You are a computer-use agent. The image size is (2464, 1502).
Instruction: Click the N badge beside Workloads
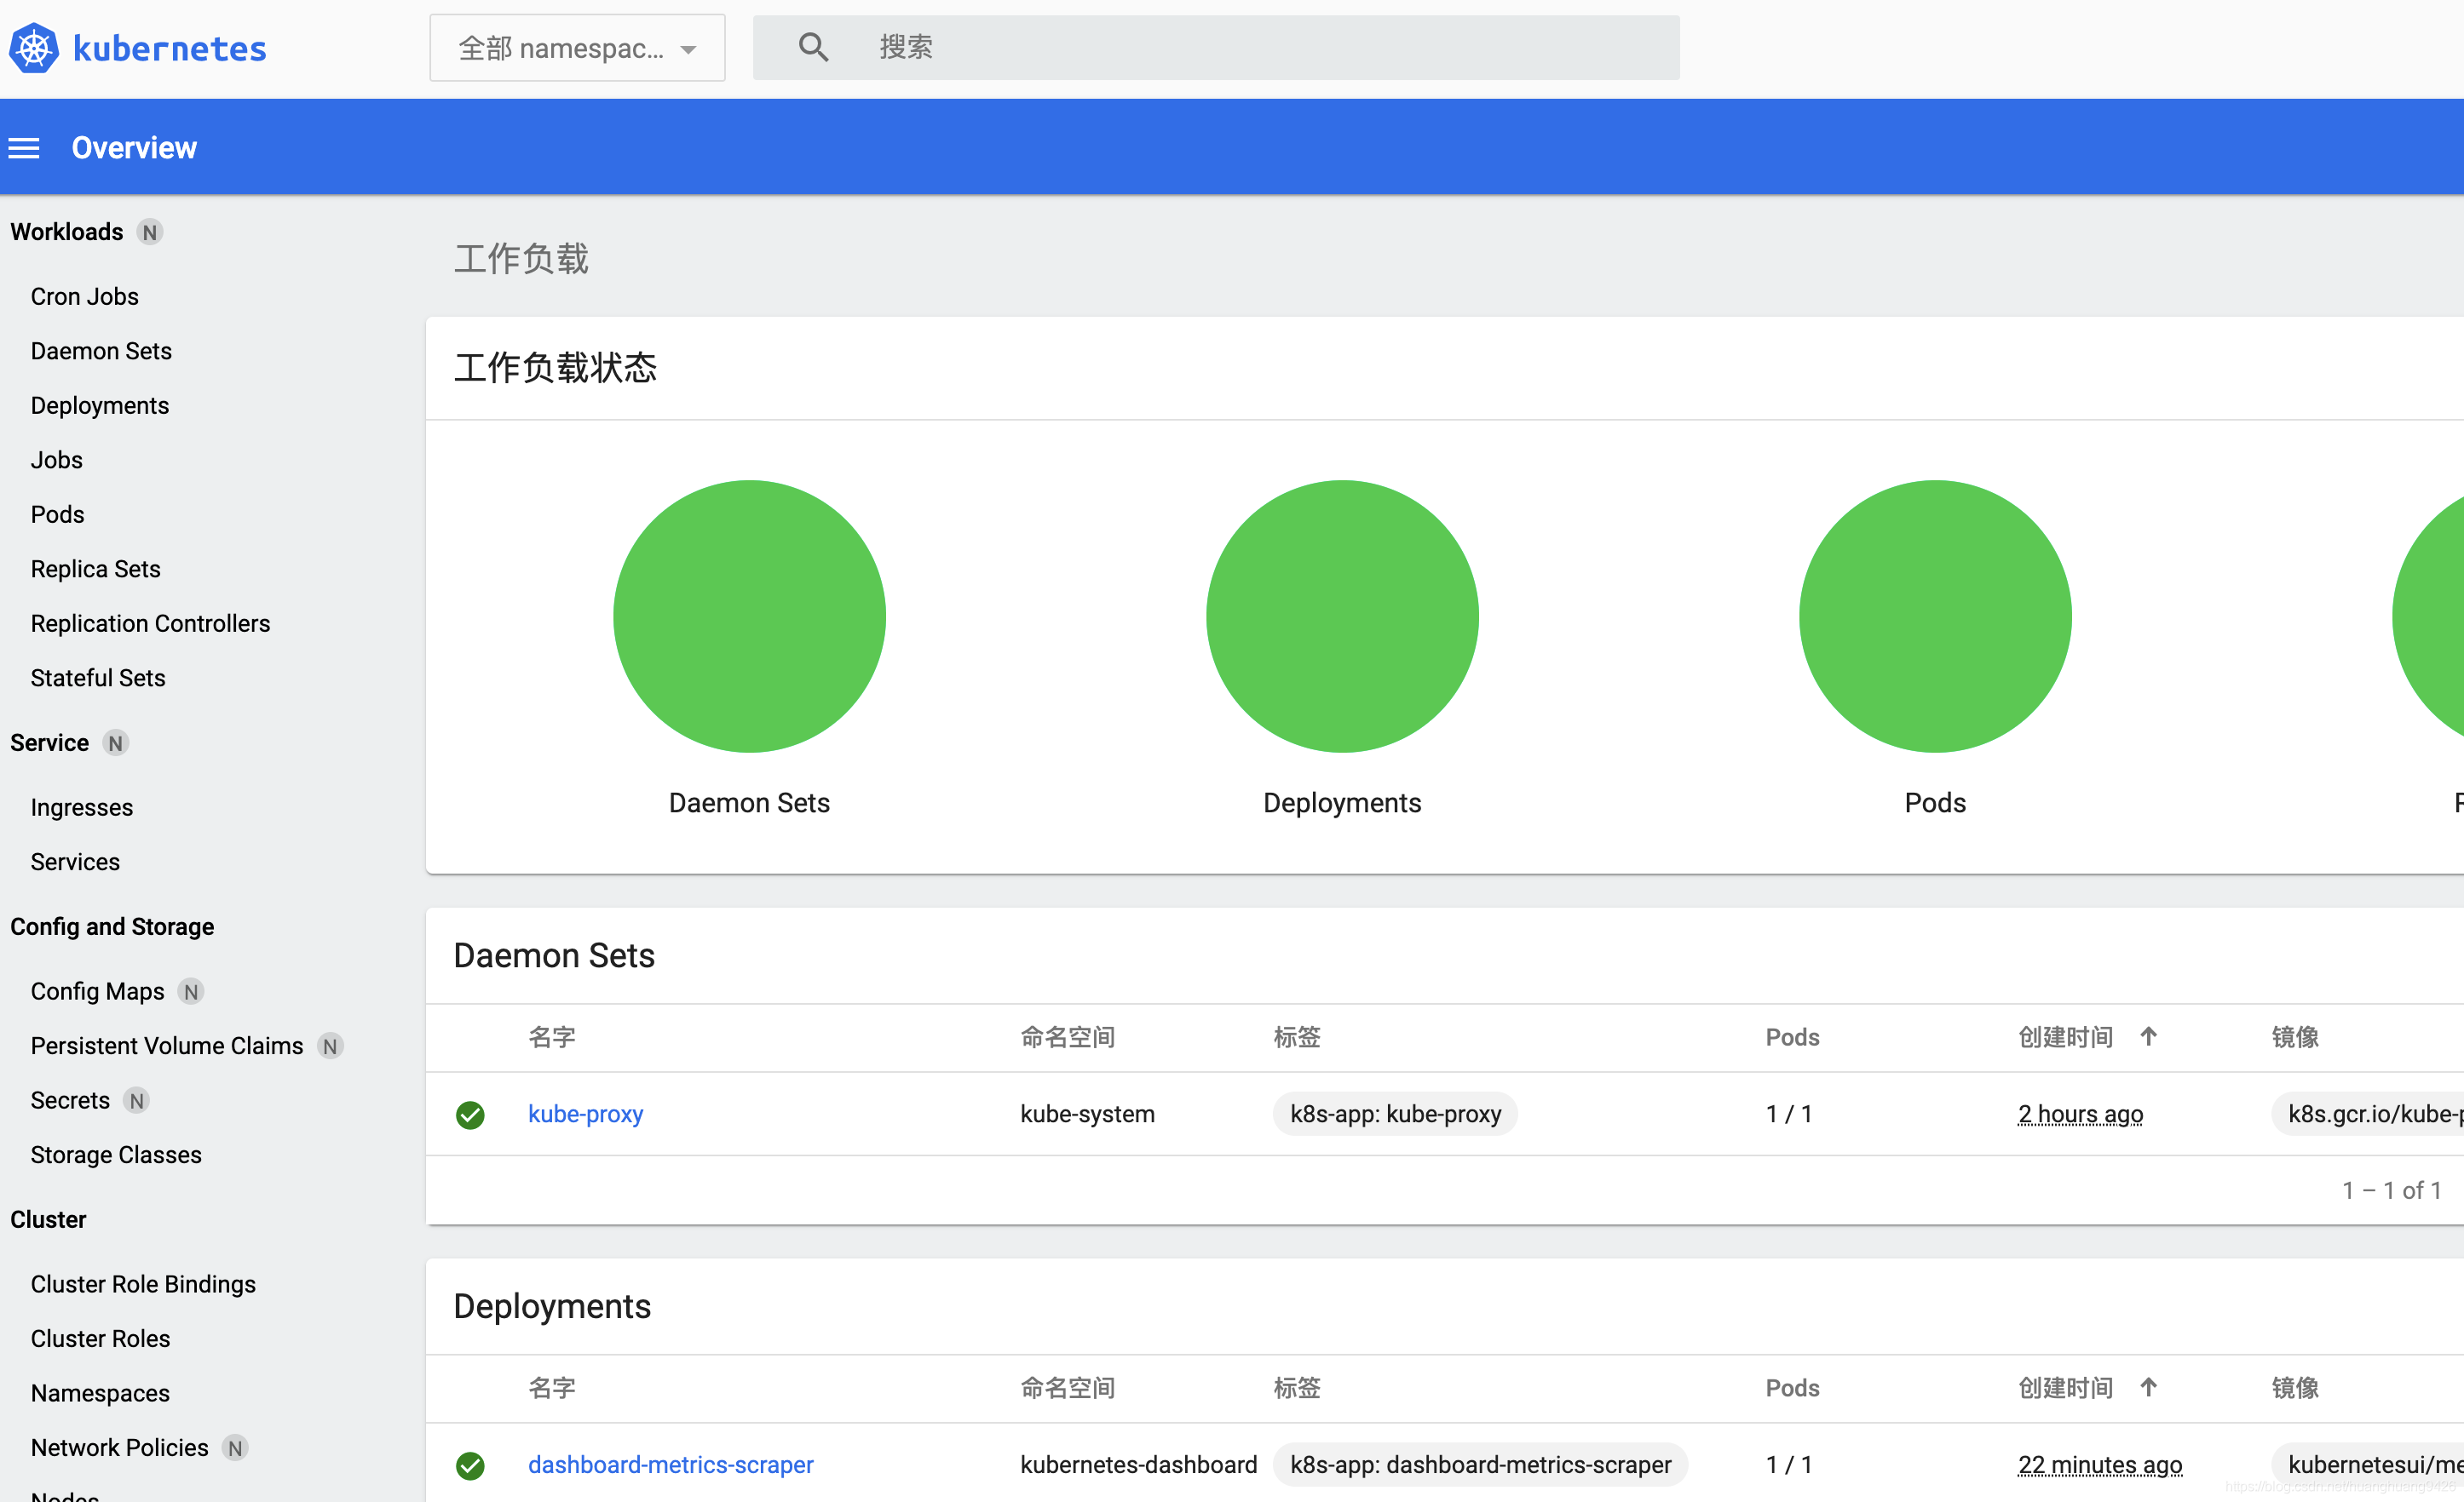point(150,232)
